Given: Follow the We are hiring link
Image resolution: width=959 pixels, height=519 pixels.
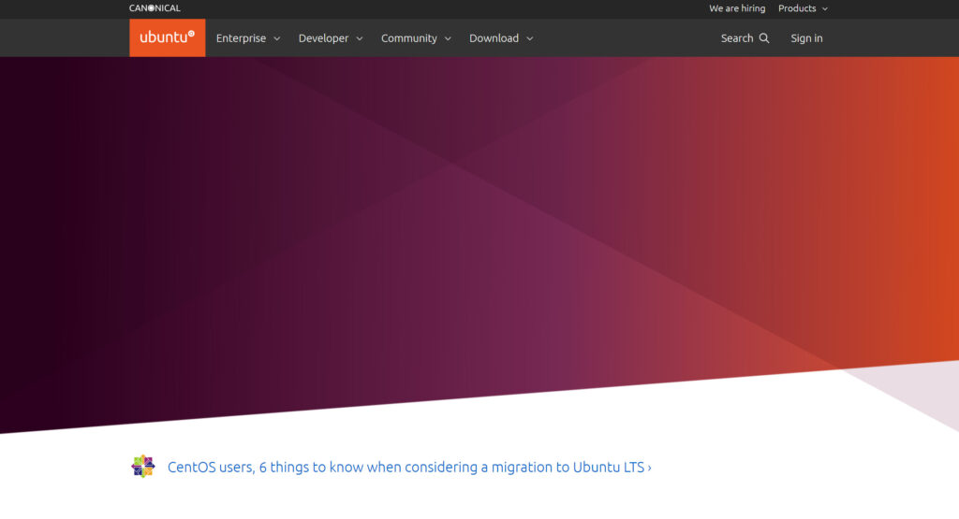Looking at the screenshot, I should [x=737, y=8].
